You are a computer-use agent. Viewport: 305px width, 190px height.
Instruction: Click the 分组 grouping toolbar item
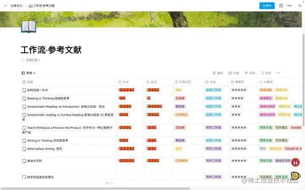point(233,73)
